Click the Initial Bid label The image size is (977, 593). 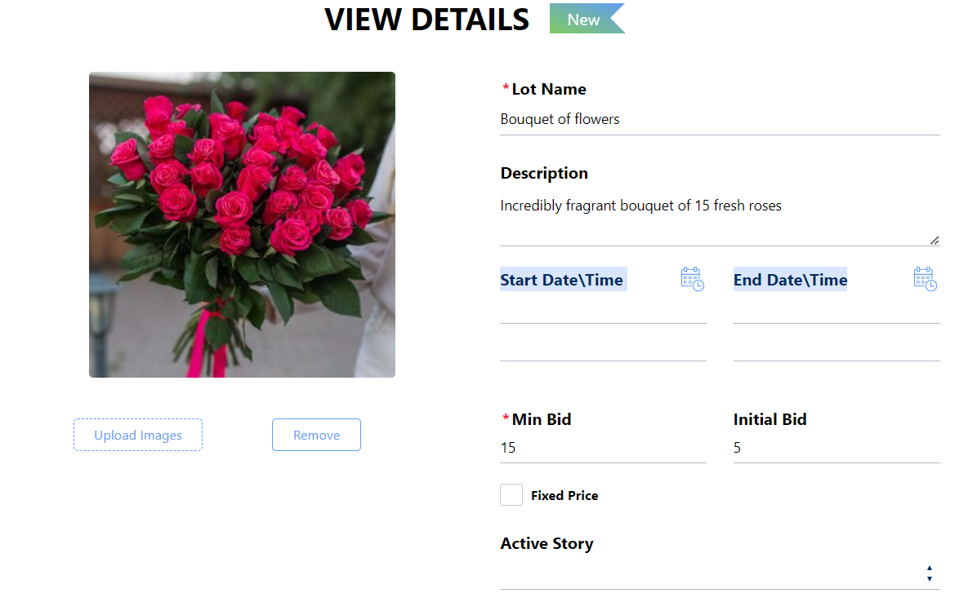[770, 419]
